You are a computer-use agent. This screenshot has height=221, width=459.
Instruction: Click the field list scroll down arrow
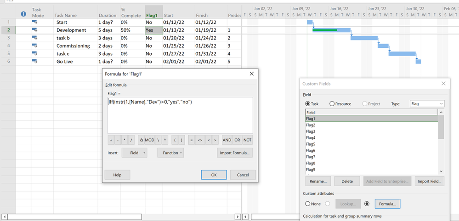pyautogui.click(x=441, y=171)
